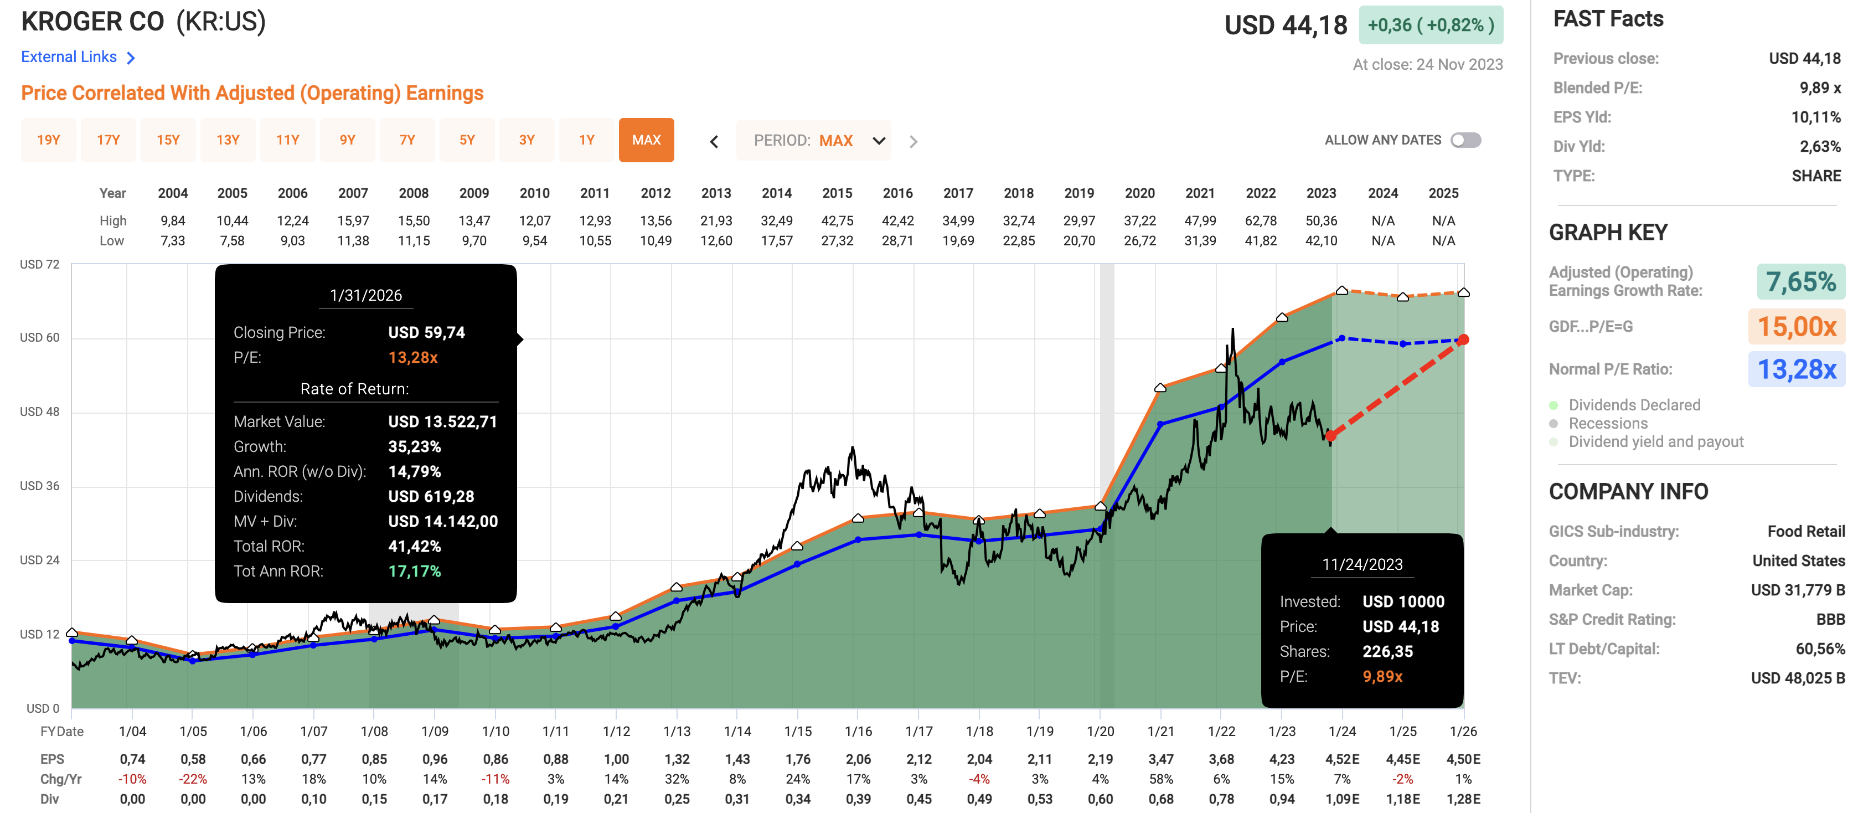Click the 62,78 high value for 2022

tap(1261, 221)
